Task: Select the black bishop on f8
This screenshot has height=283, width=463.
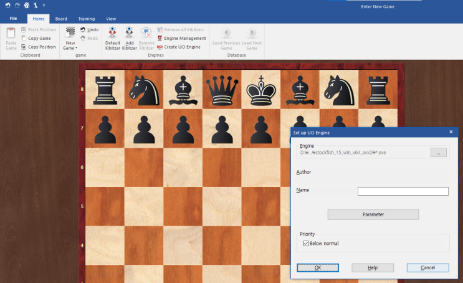Action: click(x=300, y=90)
